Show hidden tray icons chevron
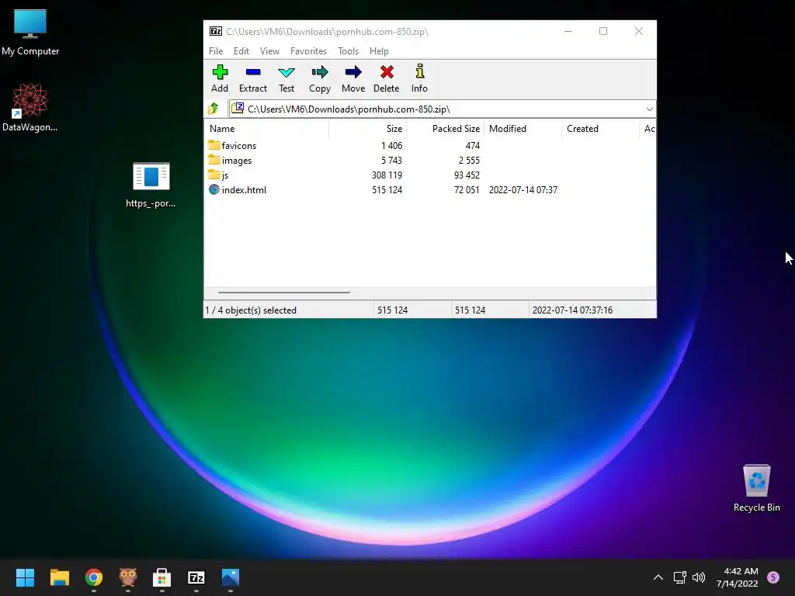The width and height of the screenshot is (795, 596). click(658, 577)
